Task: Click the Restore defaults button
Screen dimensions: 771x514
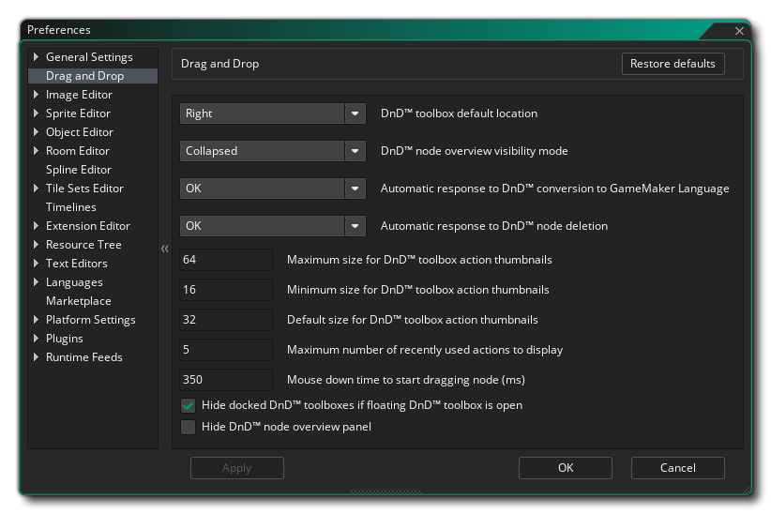Action: tap(673, 64)
